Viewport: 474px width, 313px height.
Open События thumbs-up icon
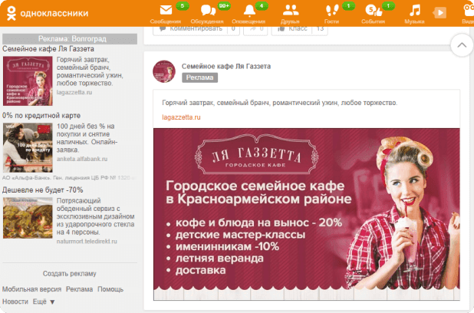tap(374, 10)
